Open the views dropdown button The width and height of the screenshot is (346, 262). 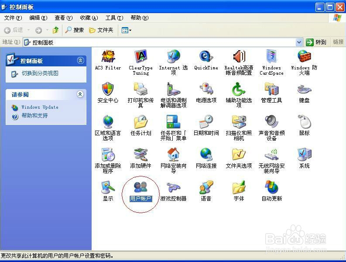click(127, 30)
